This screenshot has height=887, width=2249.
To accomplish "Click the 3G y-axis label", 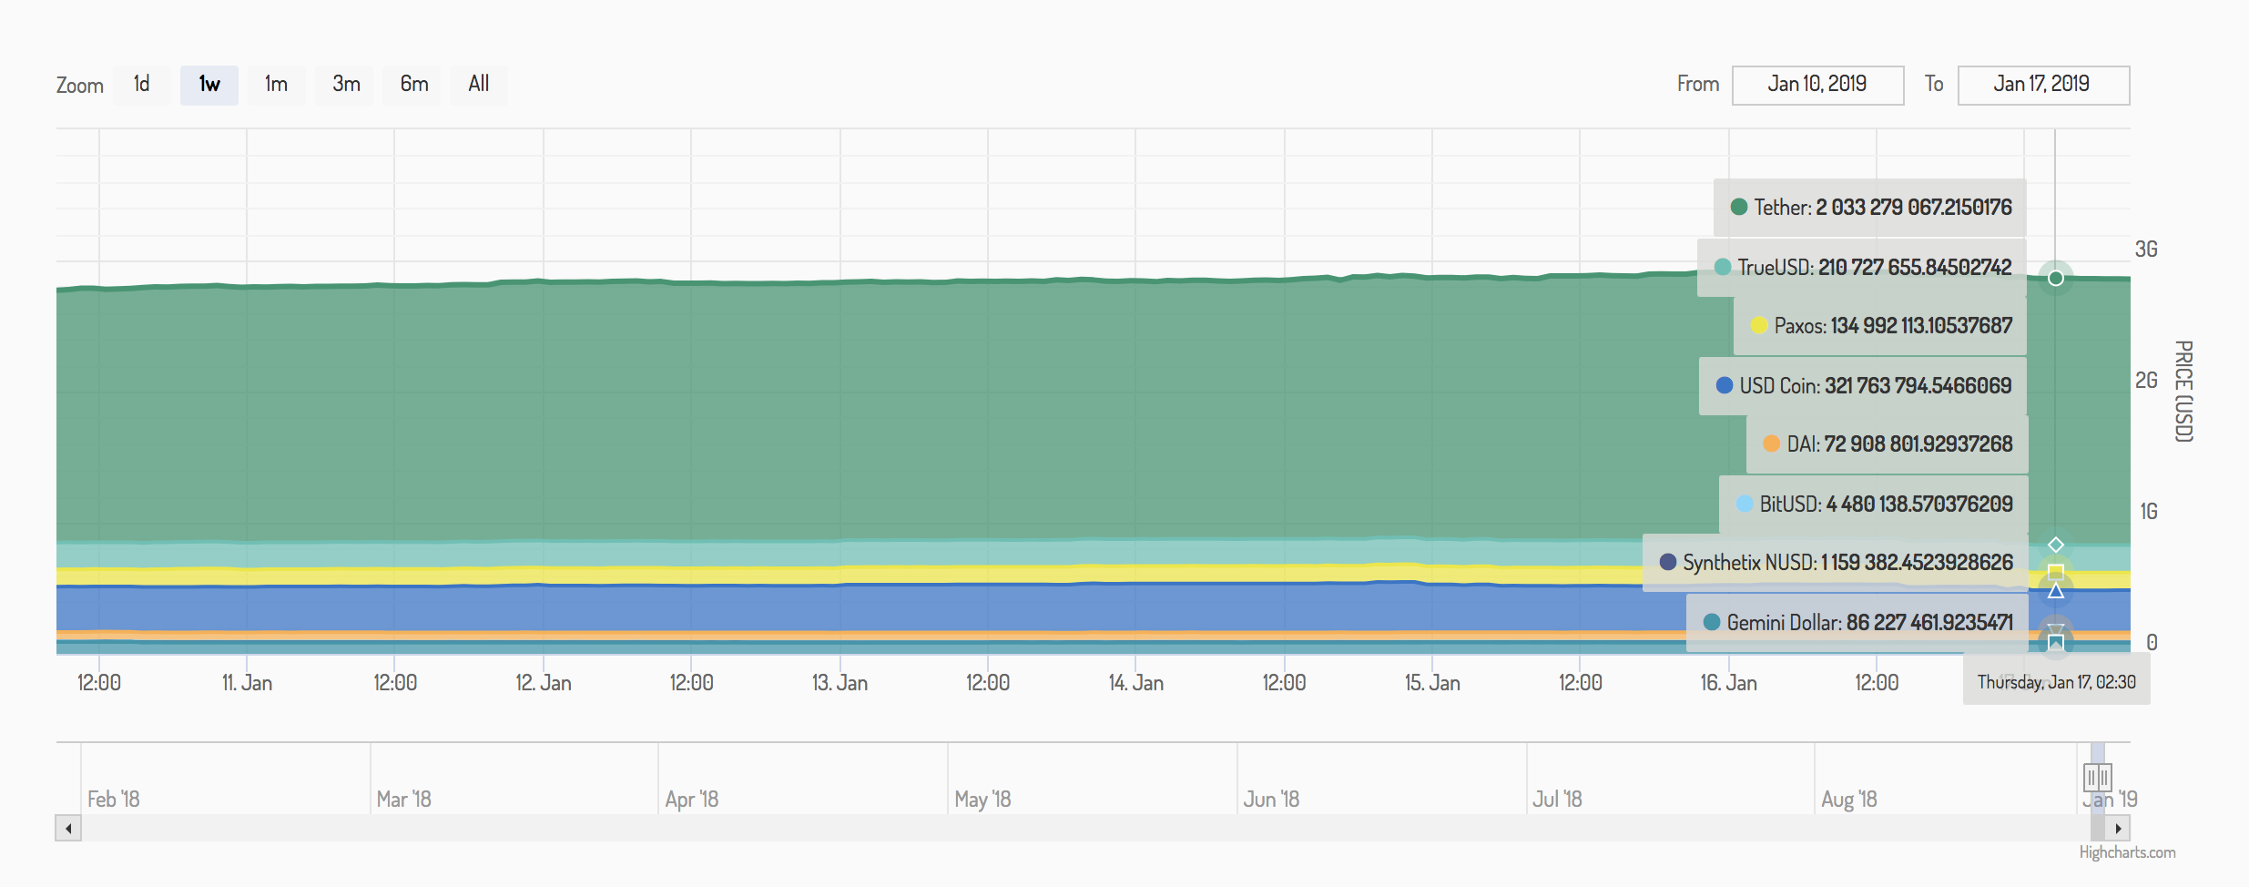I will pyautogui.click(x=2146, y=250).
